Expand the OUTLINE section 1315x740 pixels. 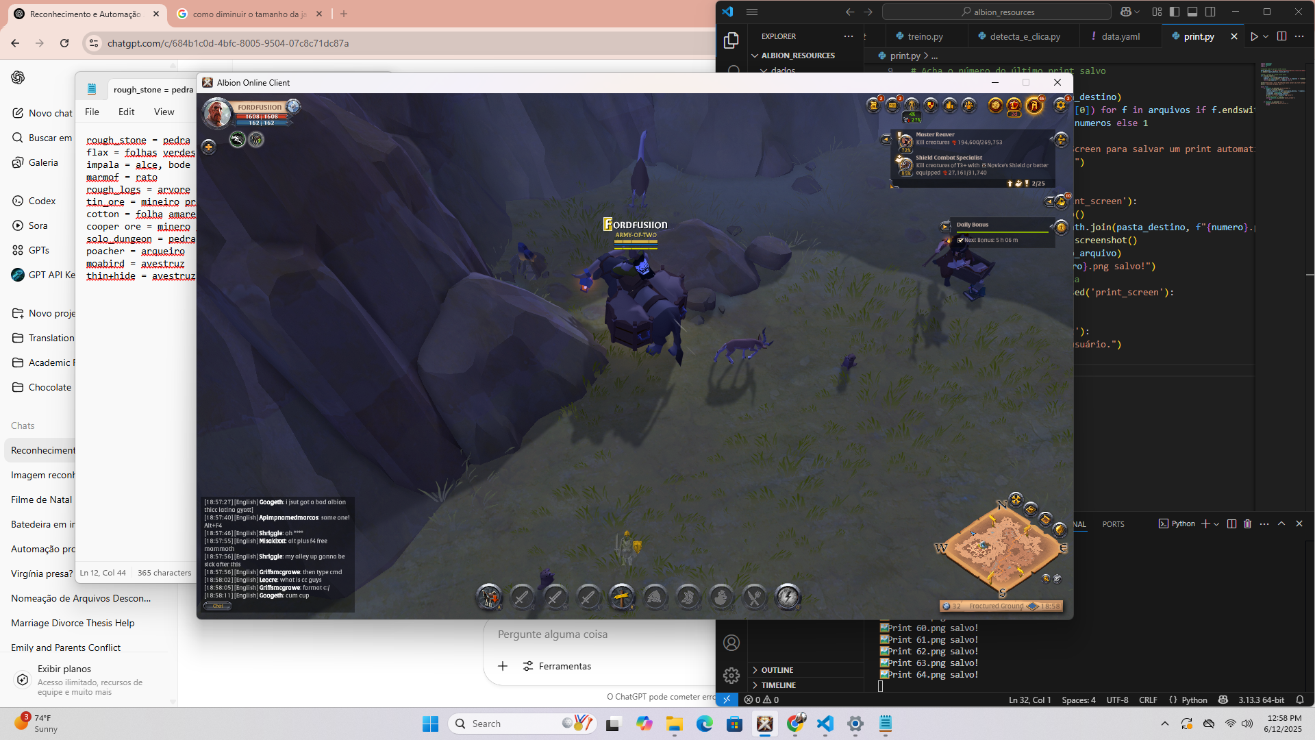(x=777, y=670)
